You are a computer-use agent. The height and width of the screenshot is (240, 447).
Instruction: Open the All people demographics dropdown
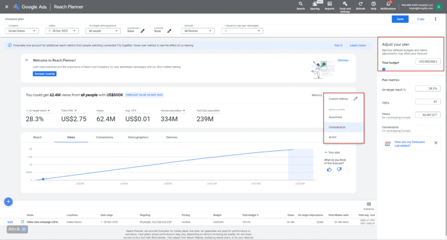(103, 31)
